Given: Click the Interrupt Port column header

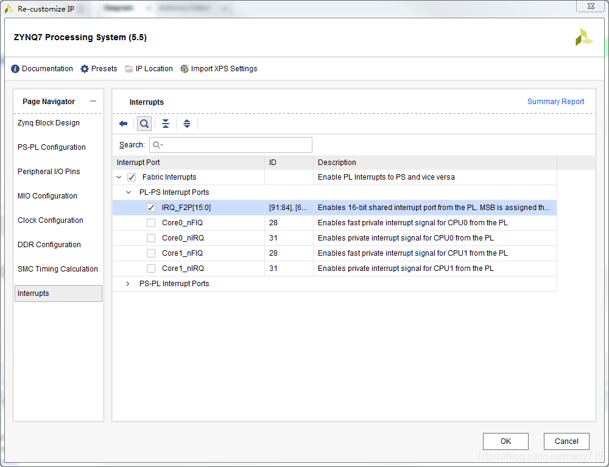Looking at the screenshot, I should point(189,163).
